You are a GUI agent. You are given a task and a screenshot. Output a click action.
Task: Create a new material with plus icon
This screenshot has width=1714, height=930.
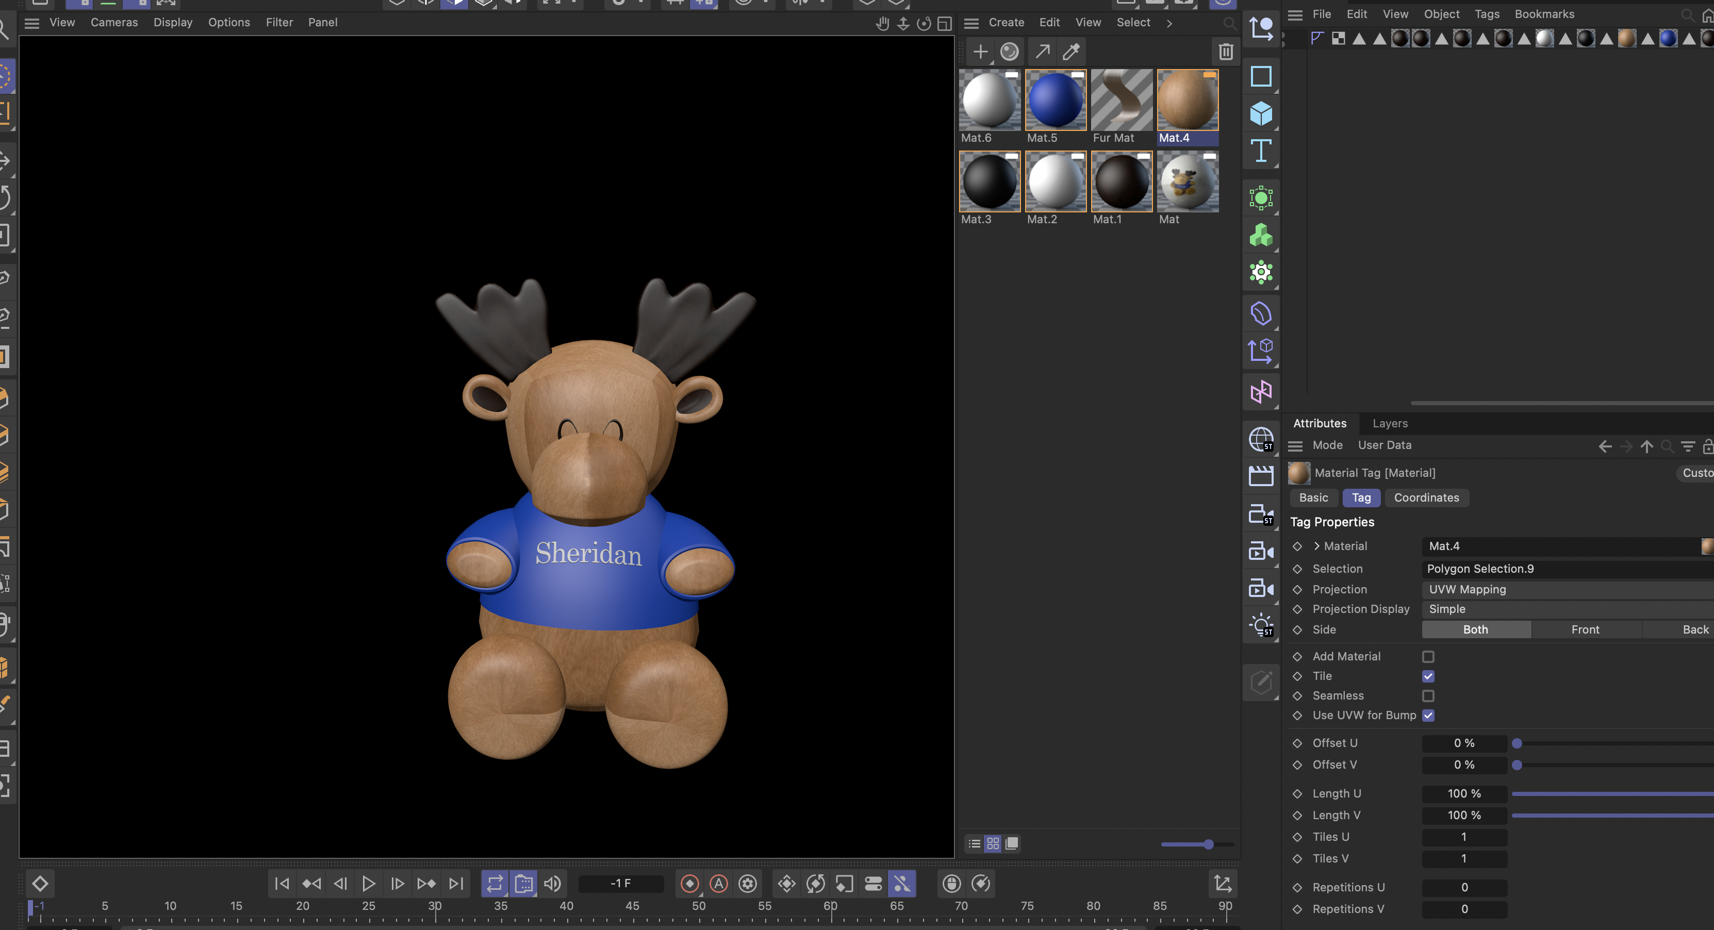(x=981, y=51)
